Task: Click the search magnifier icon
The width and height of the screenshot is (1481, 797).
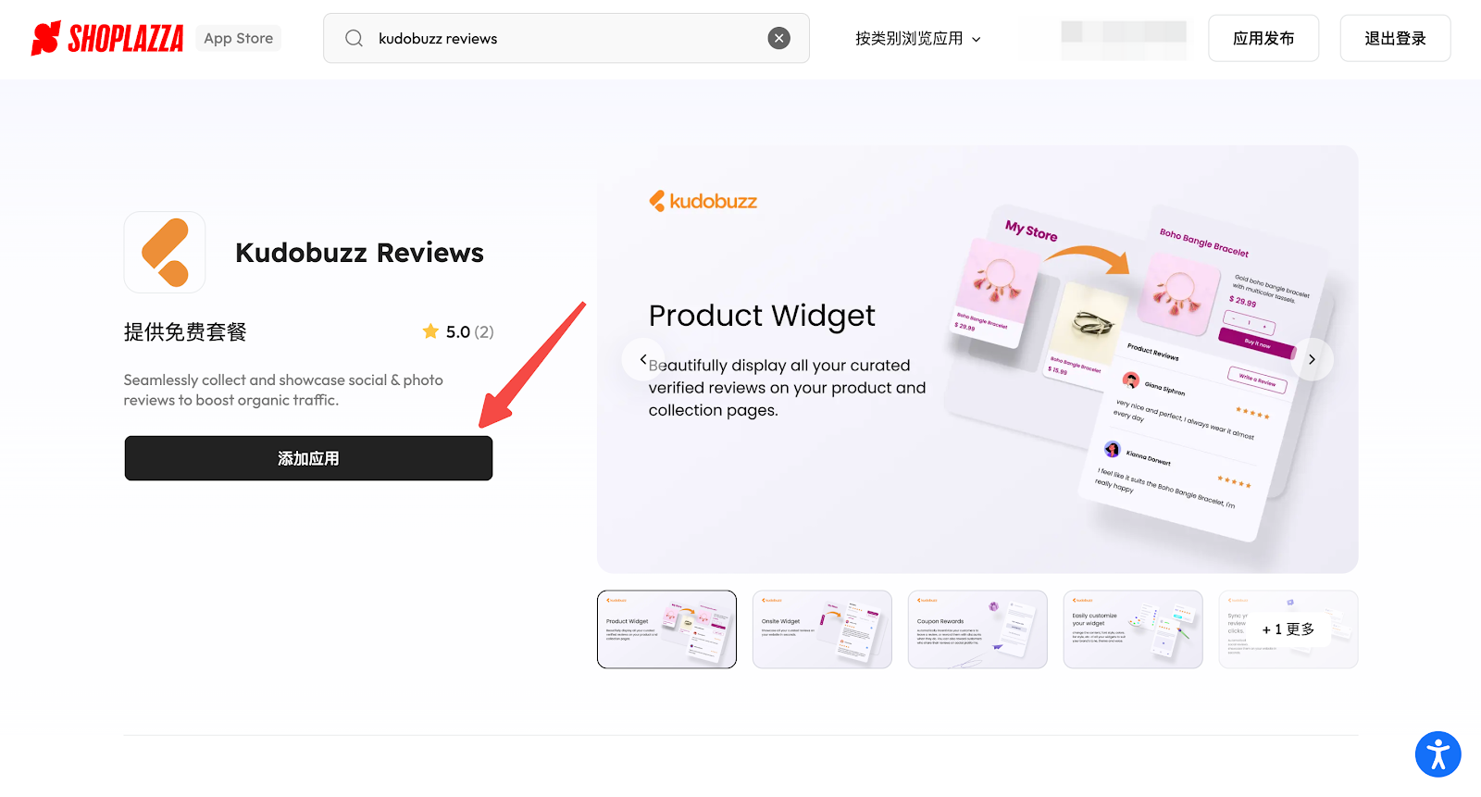Action: coord(354,38)
